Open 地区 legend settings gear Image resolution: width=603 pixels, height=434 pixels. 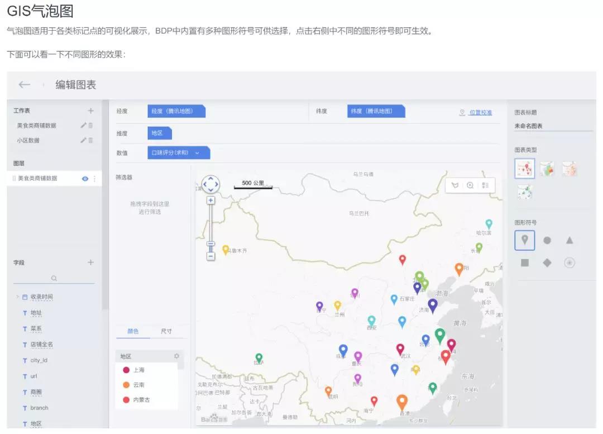click(176, 356)
